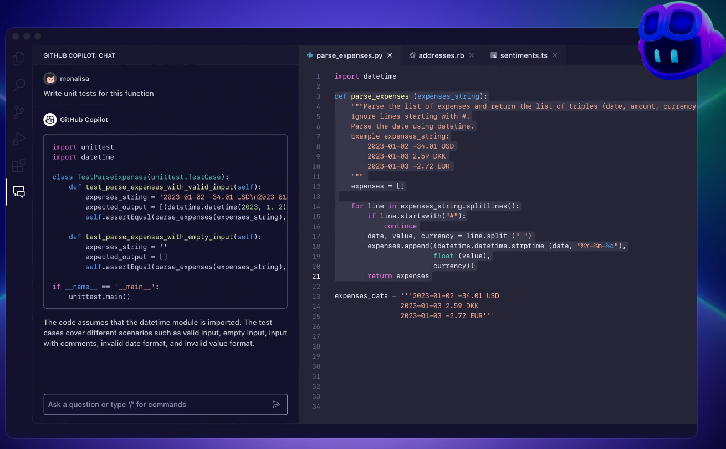This screenshot has width=726, height=449.
Task: Click 'if line.startswith("#"):' on line 15
Action: click(x=417, y=216)
